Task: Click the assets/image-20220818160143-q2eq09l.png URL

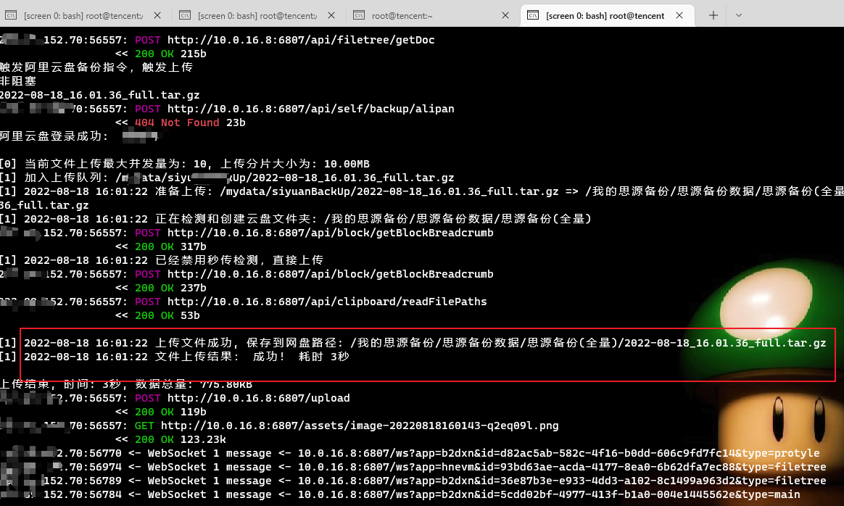Action: 360,426
